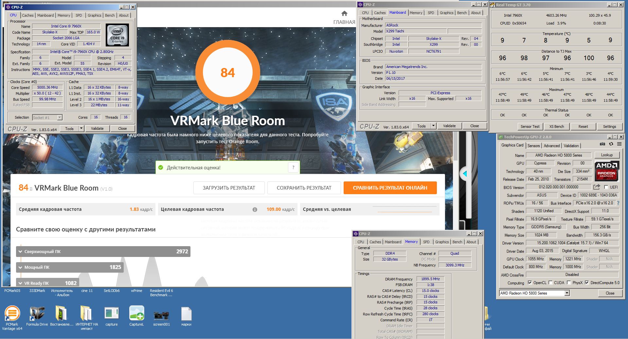The height and width of the screenshot is (339, 628).
Task: Open the GPU-Z hamburger menu icon
Action: coord(619,144)
